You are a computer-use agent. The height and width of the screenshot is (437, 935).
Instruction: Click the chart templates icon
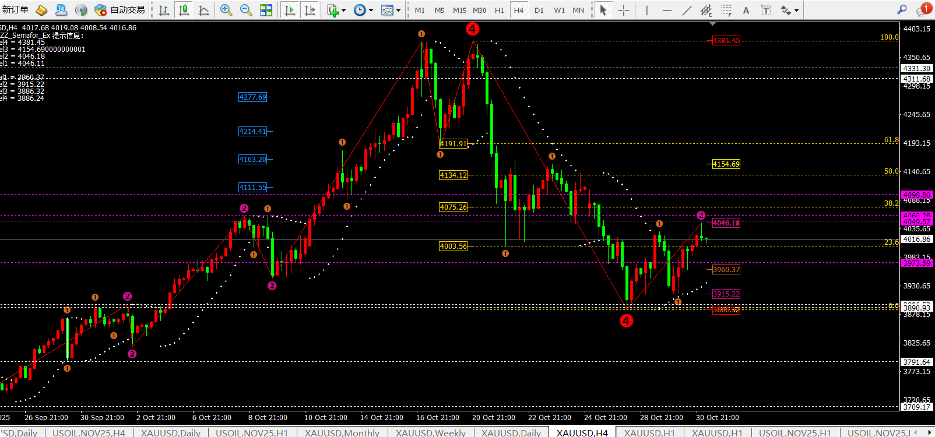coord(387,10)
